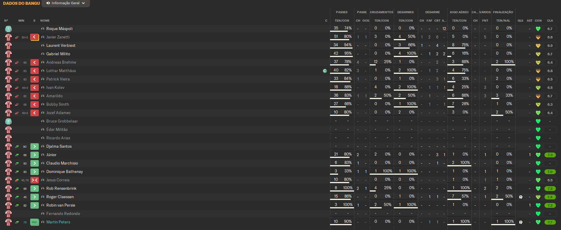The width and height of the screenshot is (561, 230).
Task: Click Djalma Santos's small swap arrows icon
Action: coord(17,147)
